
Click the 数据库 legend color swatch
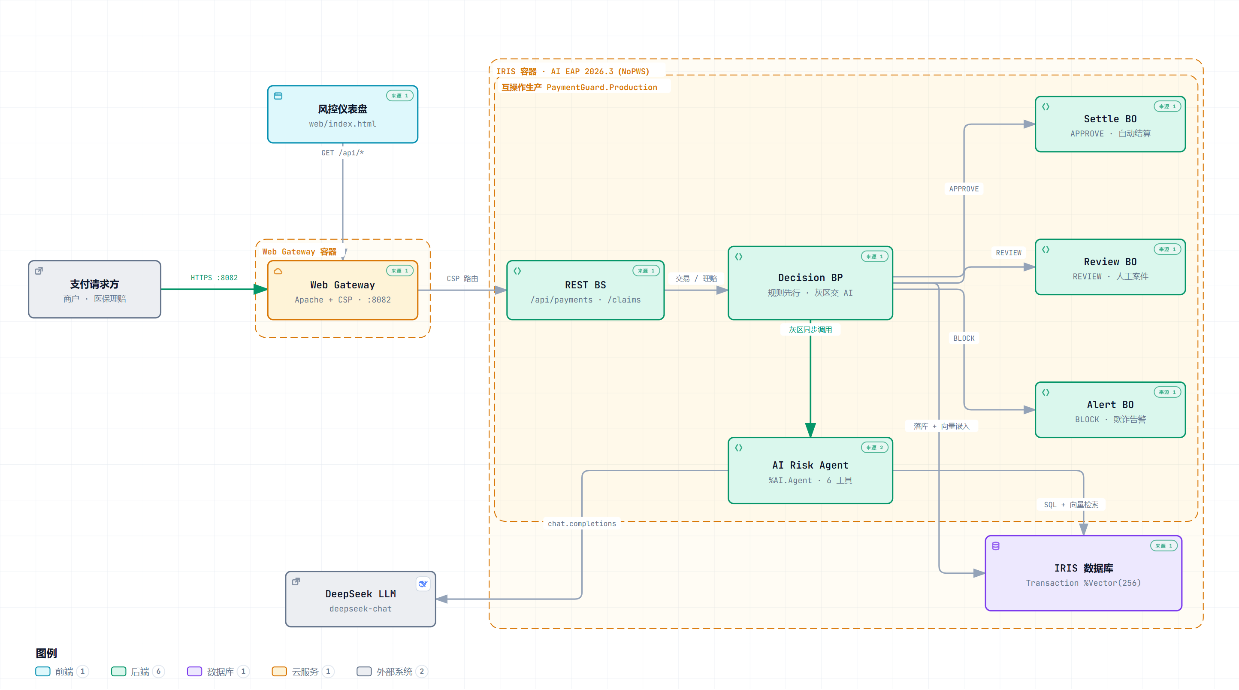point(194,671)
